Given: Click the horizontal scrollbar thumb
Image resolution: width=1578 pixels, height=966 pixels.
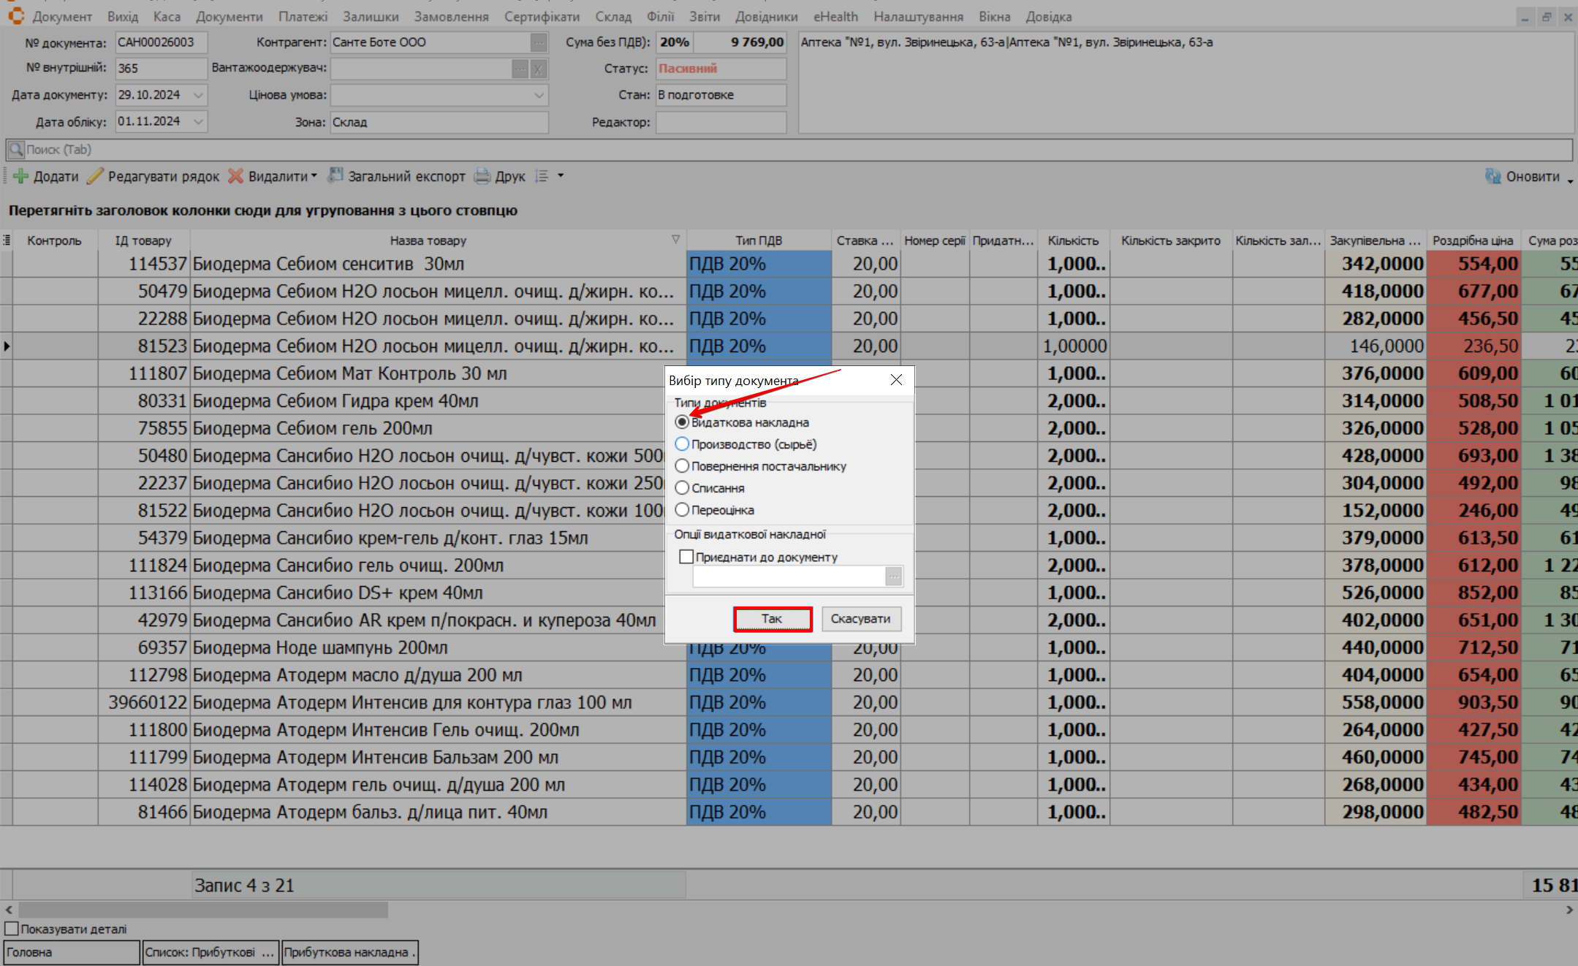Looking at the screenshot, I should (203, 910).
